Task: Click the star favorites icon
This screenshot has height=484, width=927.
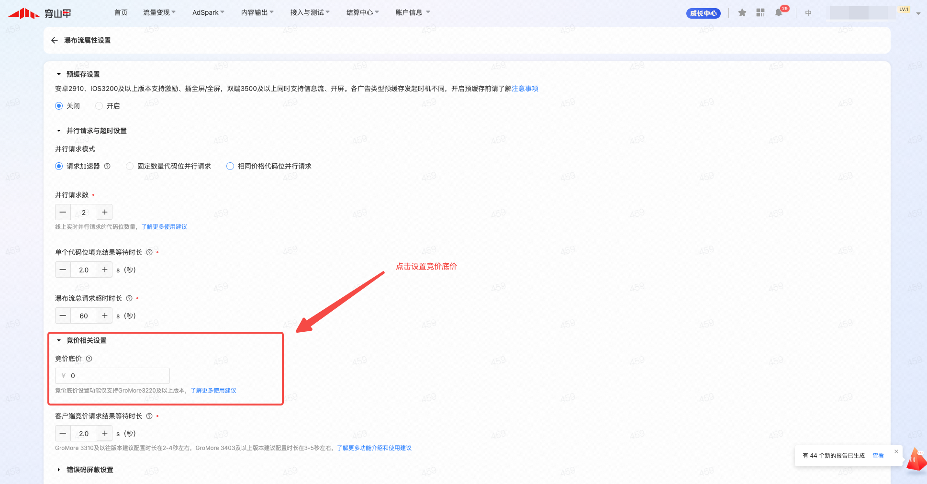Action: coord(742,13)
